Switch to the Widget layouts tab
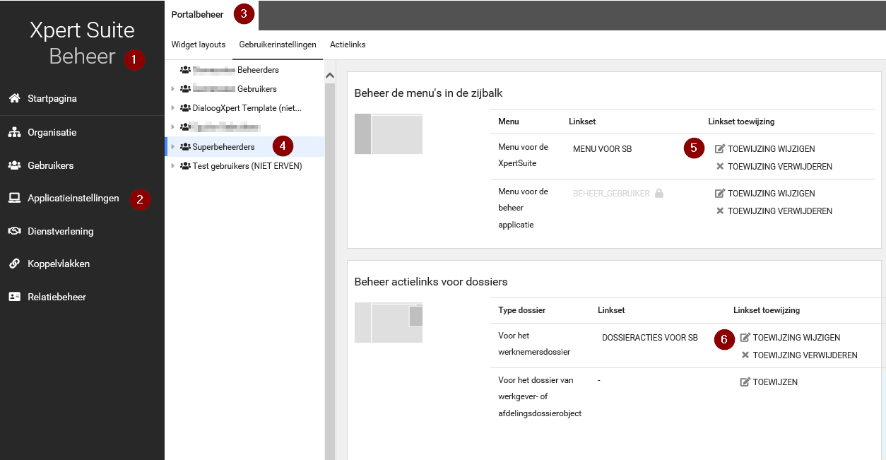Screen dimensions: 886x460 [x=198, y=45]
